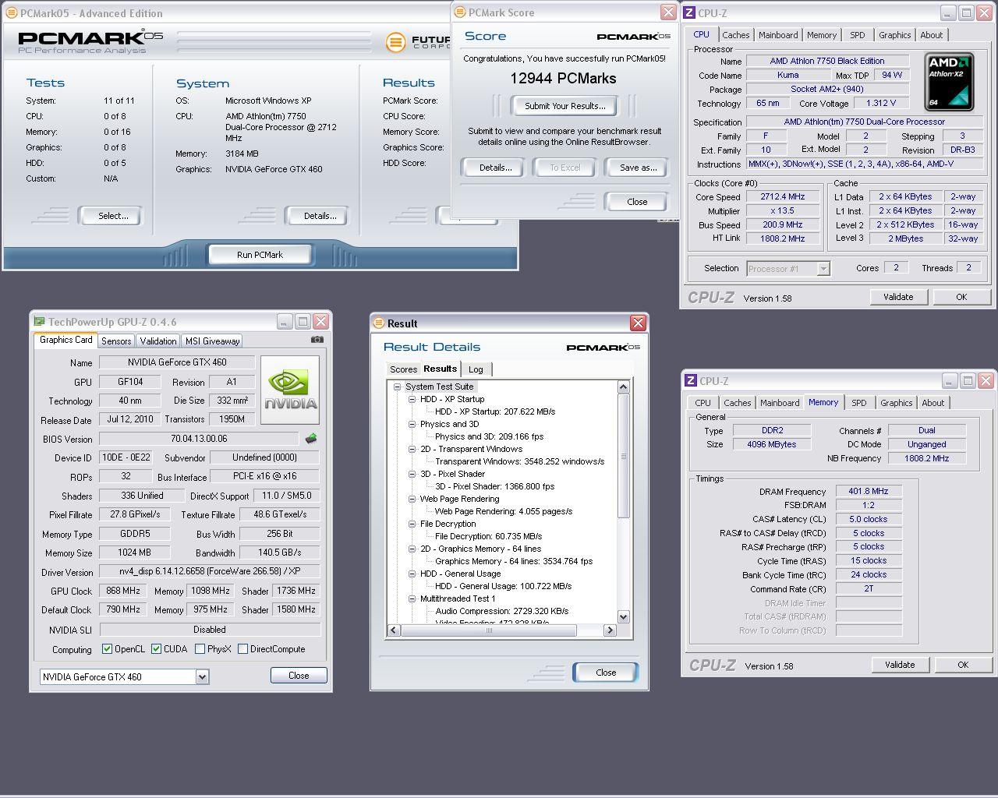This screenshot has height=798, width=998.
Task: Collapse the Physics and 3D node
Action: coord(412,424)
